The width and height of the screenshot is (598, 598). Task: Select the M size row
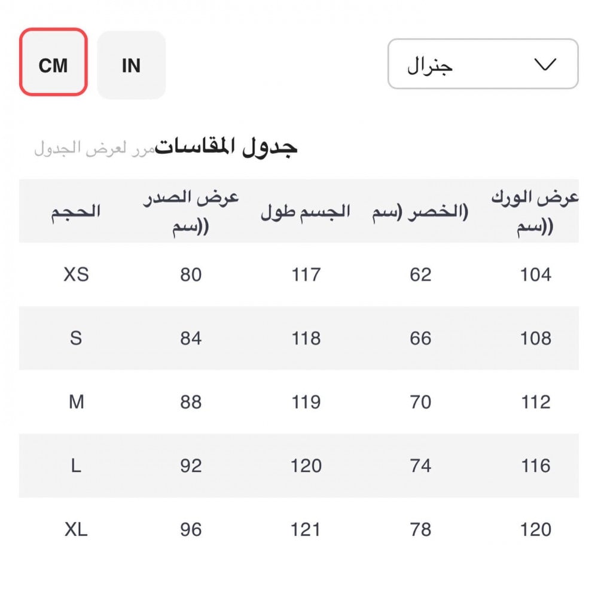[76, 402]
